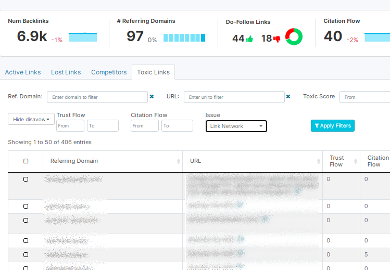Viewport: 390px width, 270px height.
Task: Click the Showing 1 to 50 of 406 entries text
Action: pos(50,142)
